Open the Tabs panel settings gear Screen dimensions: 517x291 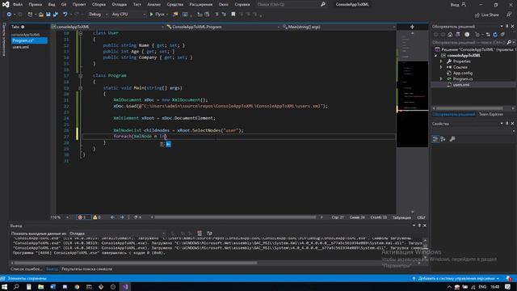point(23,27)
